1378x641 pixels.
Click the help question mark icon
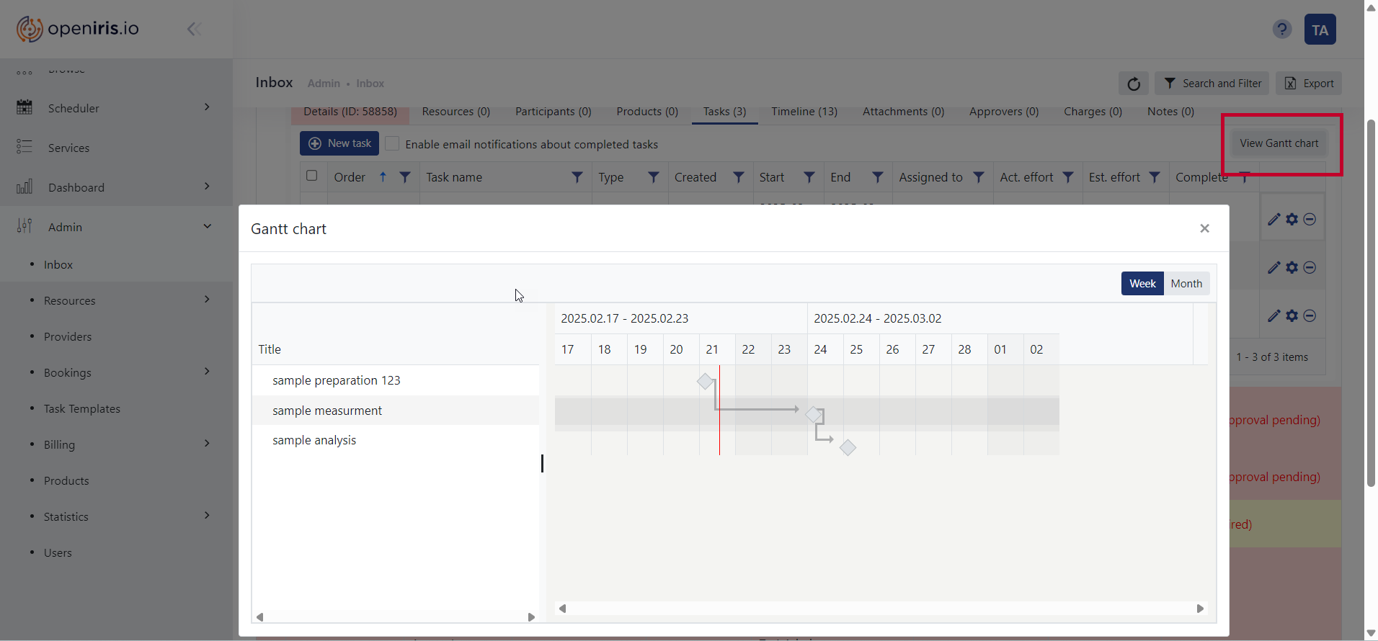(1281, 30)
